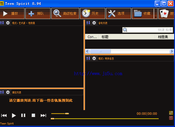
Task: Stop playback
Action: click(33, 115)
